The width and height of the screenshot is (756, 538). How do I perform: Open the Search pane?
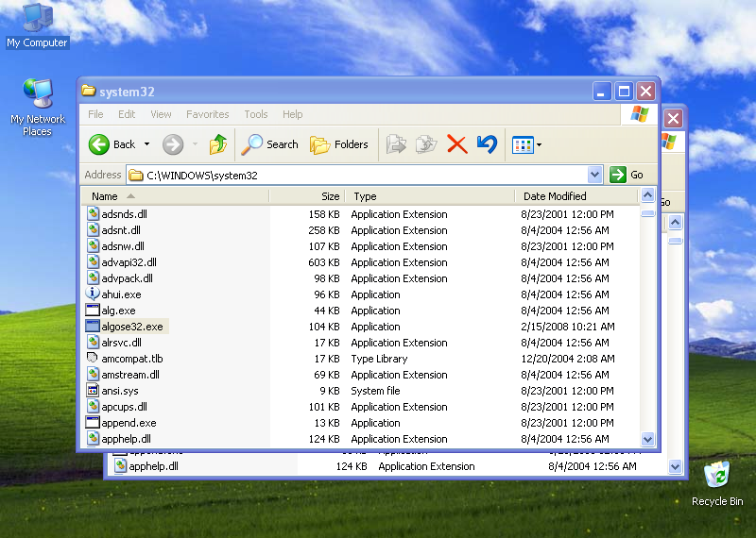click(x=270, y=144)
